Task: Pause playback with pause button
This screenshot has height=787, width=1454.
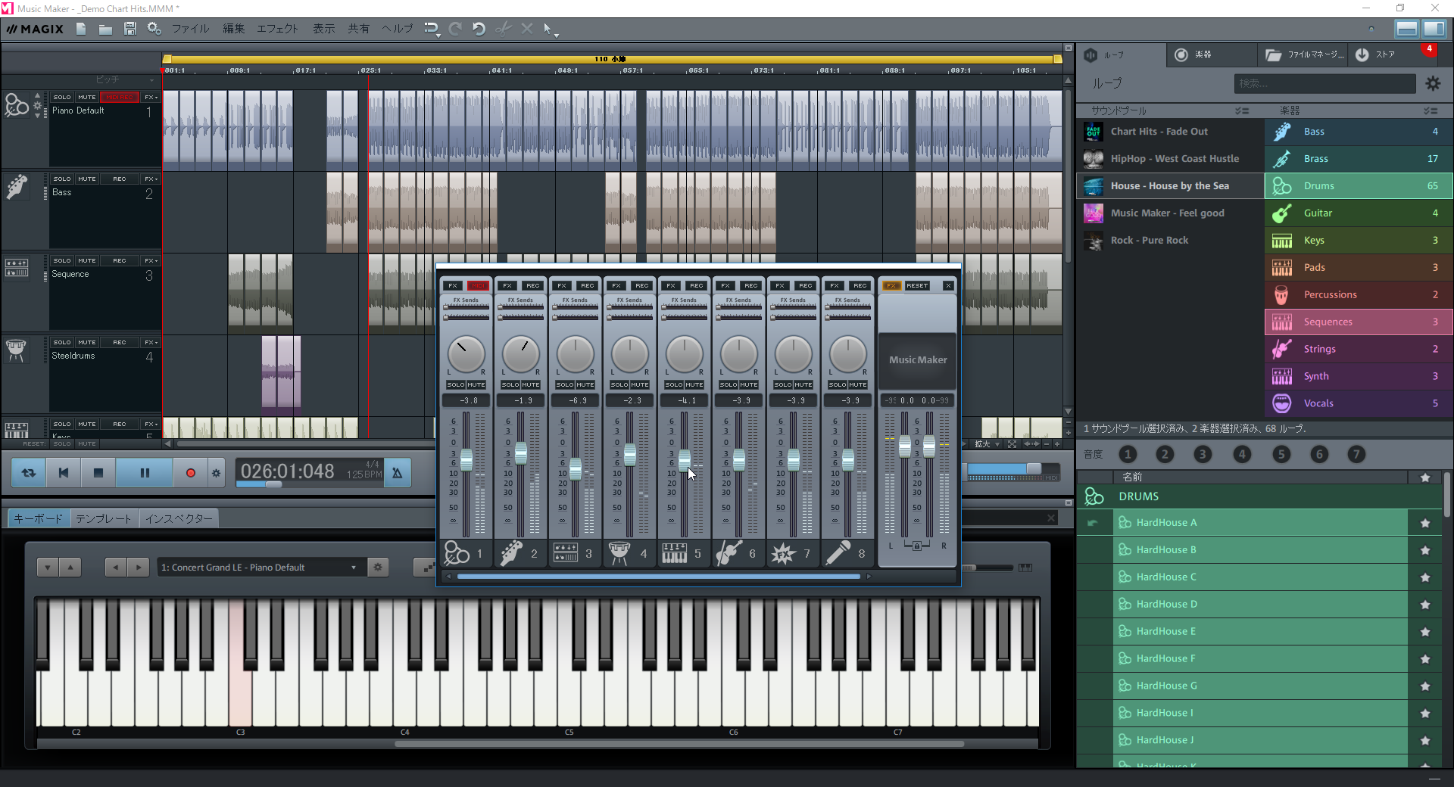Action: (x=145, y=473)
